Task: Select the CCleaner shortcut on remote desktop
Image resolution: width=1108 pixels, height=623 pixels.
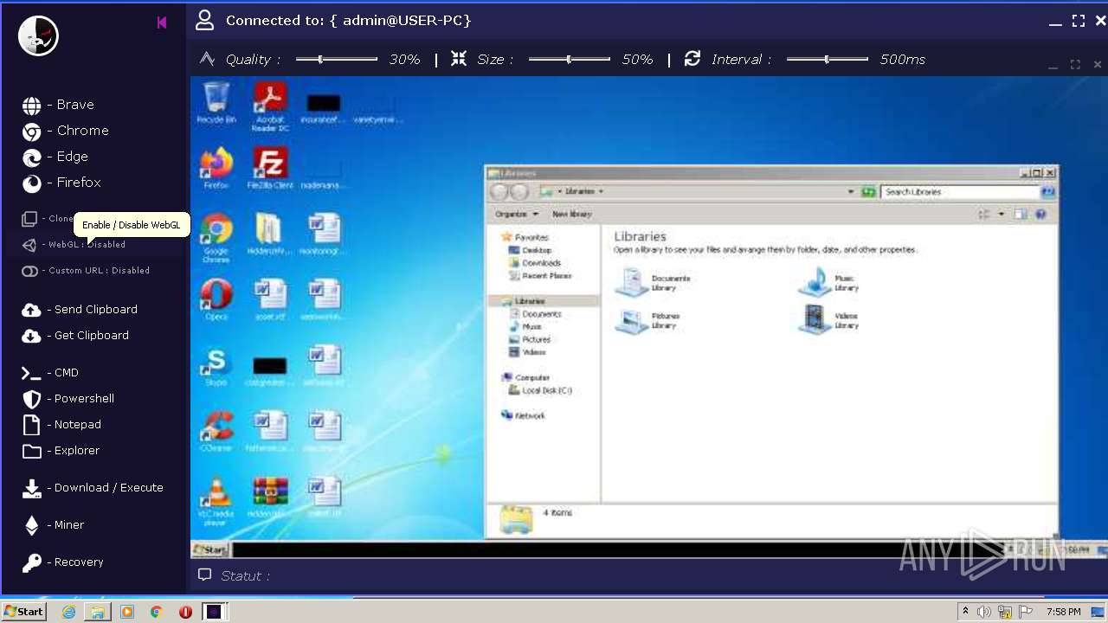Action: (x=216, y=432)
